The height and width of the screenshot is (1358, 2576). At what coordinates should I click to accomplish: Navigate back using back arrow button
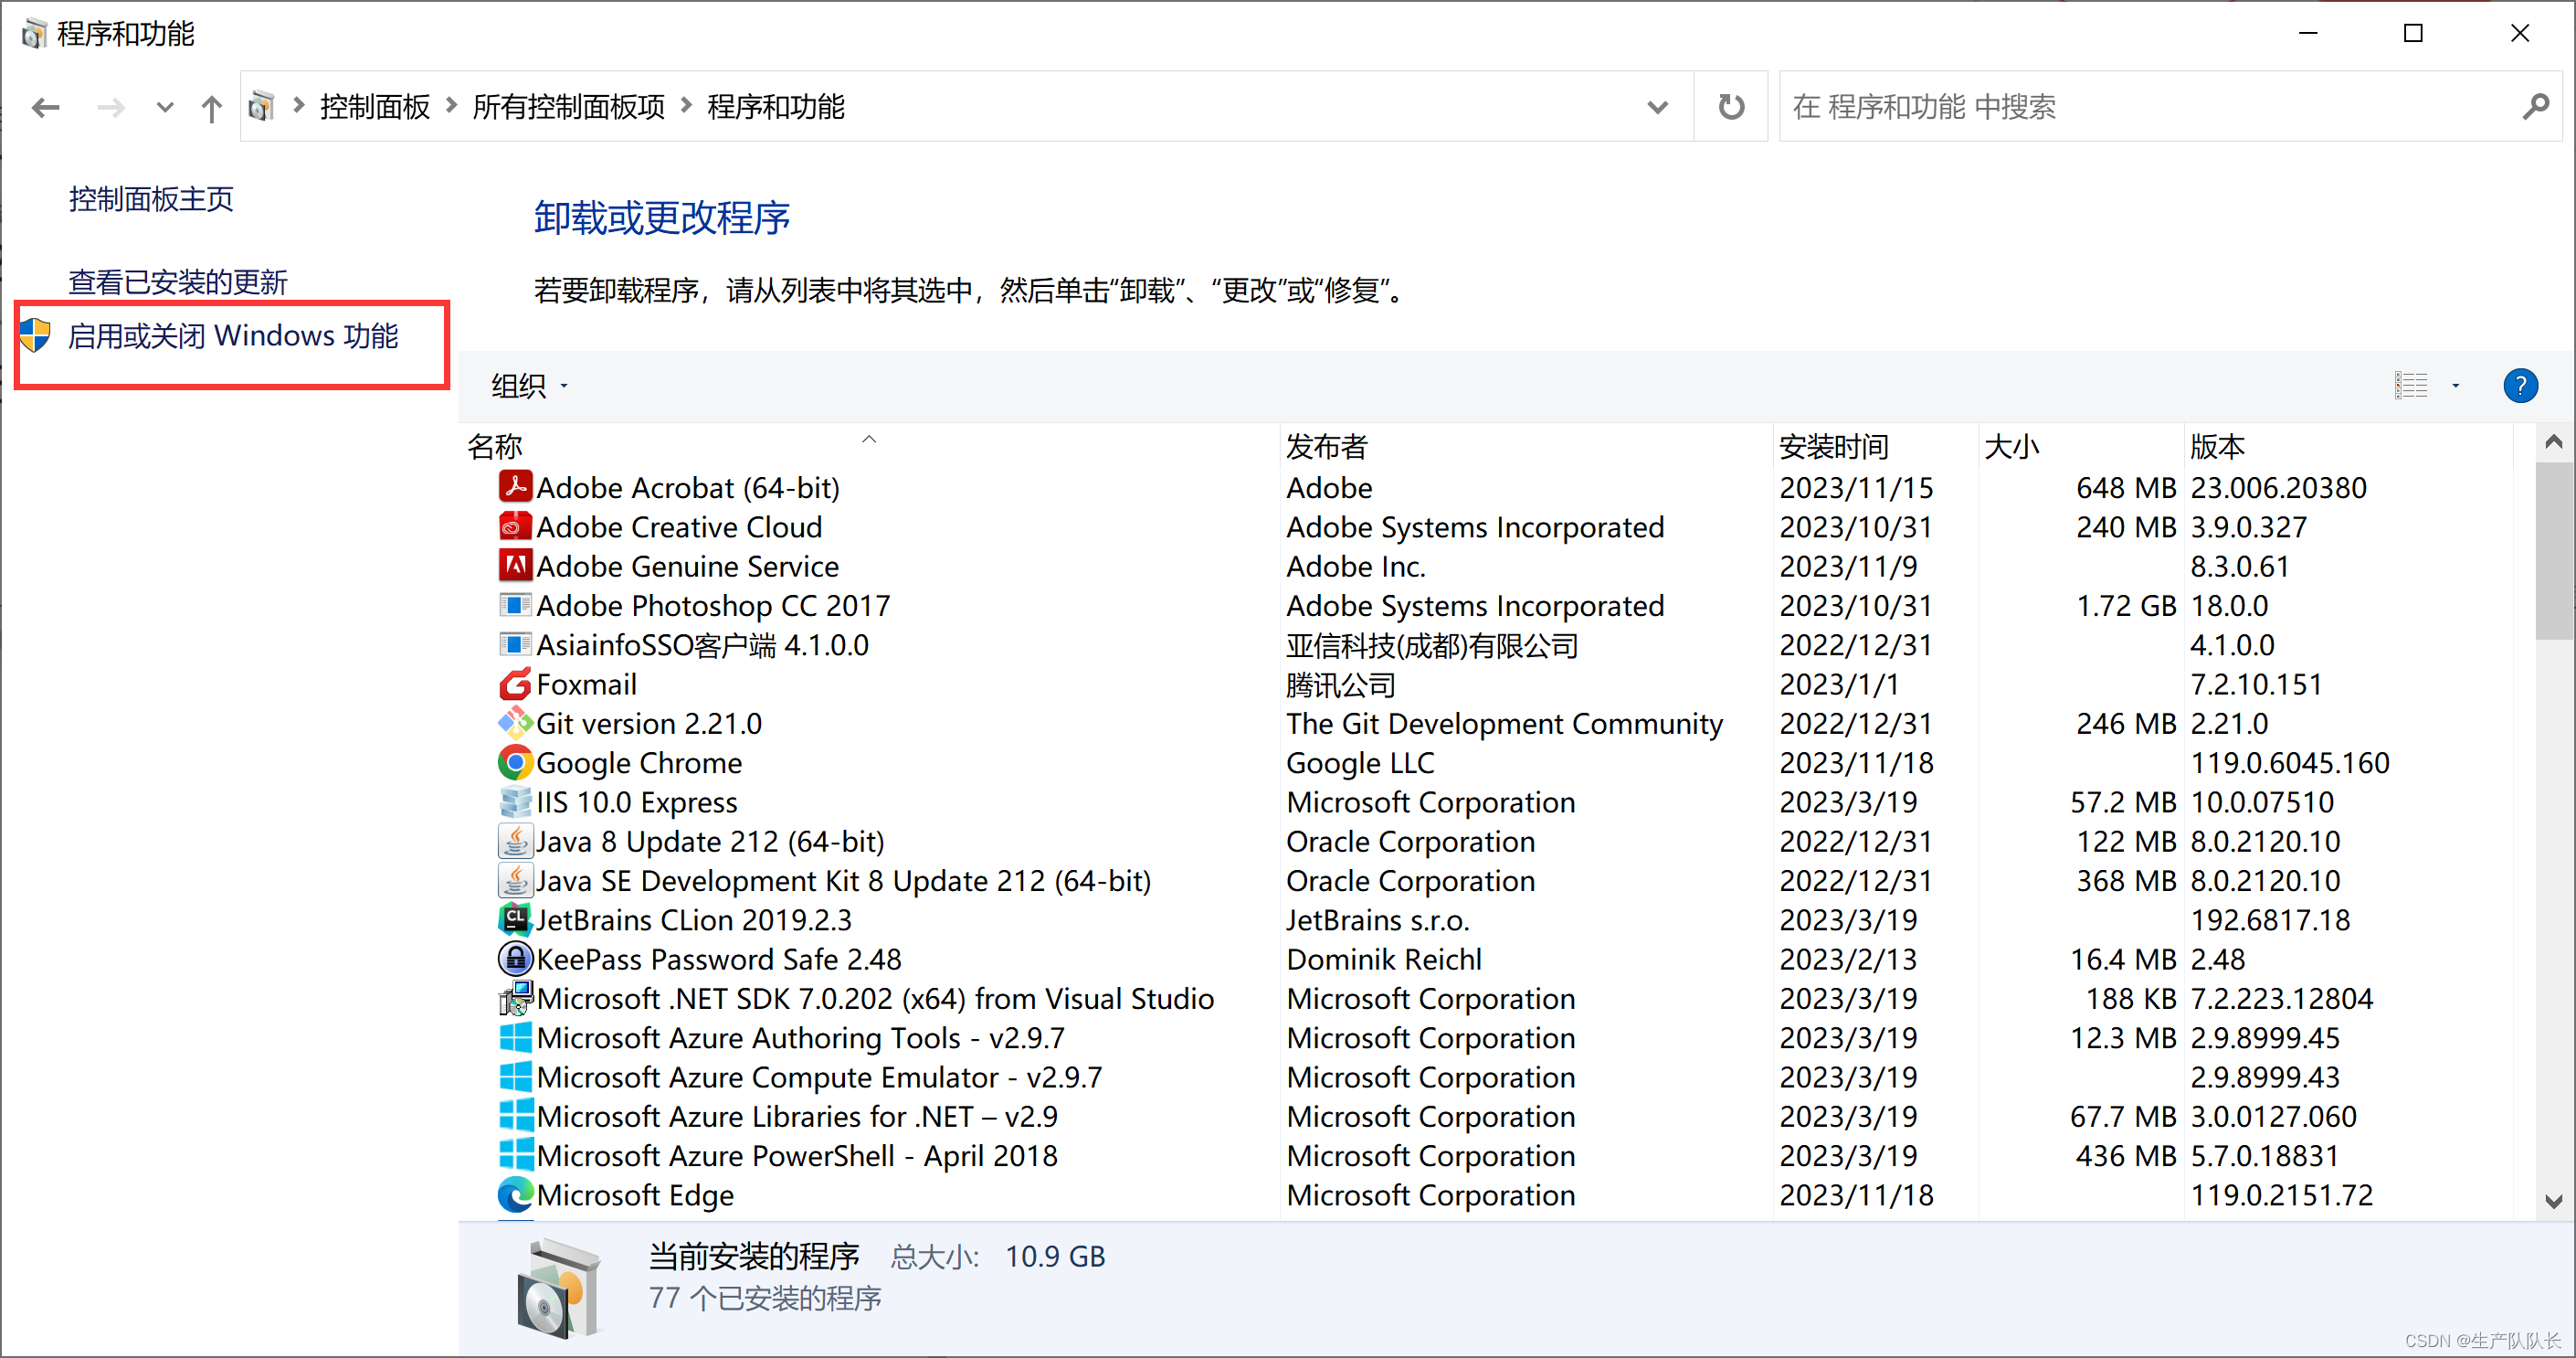point(46,106)
